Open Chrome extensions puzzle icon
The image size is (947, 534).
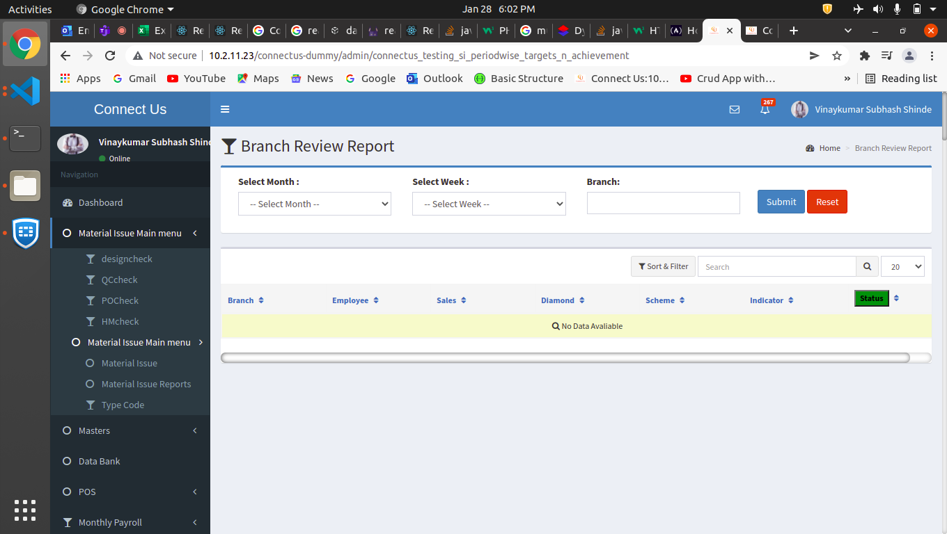pyautogui.click(x=865, y=56)
